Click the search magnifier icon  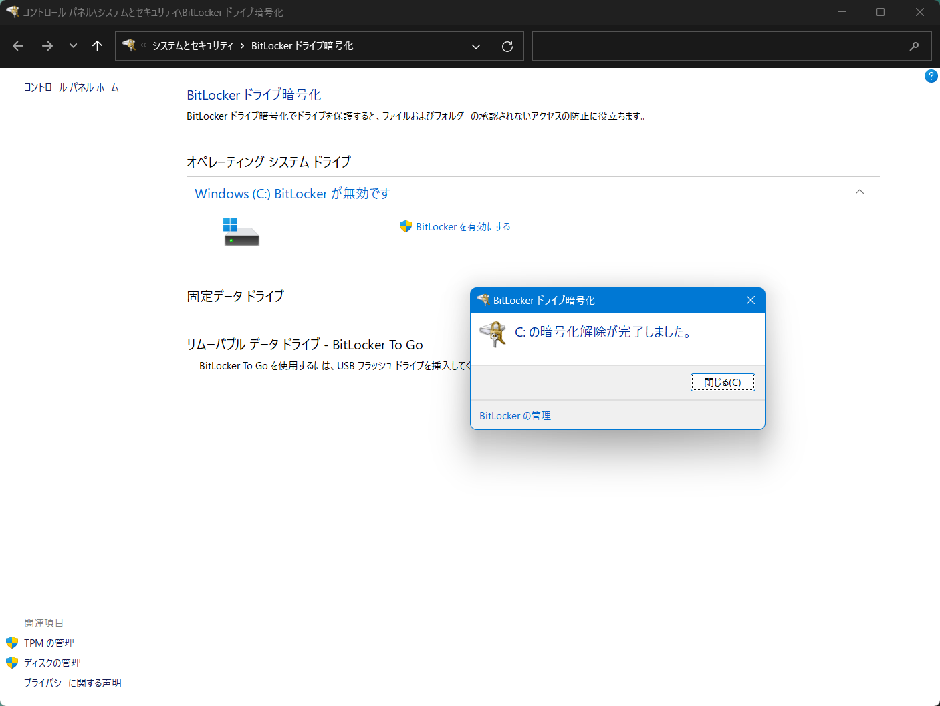click(914, 46)
